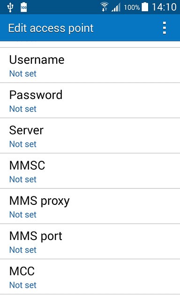
Task: Open the MCC setting
Action: [x=90, y=277]
